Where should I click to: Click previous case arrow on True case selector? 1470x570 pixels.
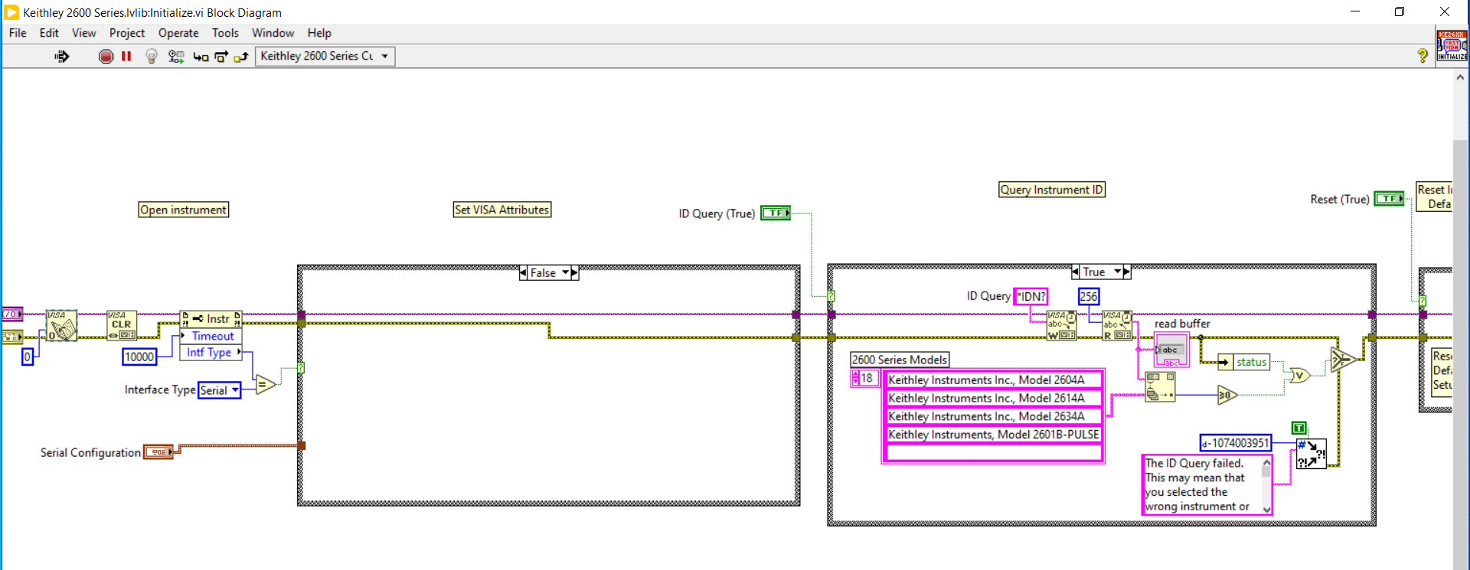[x=1076, y=272]
